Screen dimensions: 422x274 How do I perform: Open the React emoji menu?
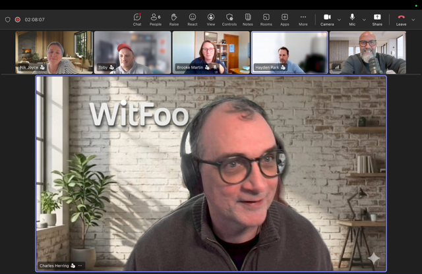[x=193, y=20]
